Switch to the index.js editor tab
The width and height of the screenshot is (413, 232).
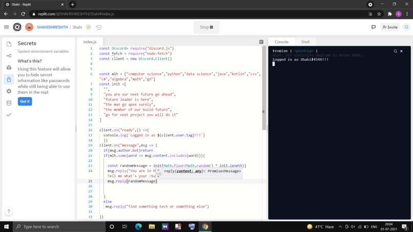point(90,42)
